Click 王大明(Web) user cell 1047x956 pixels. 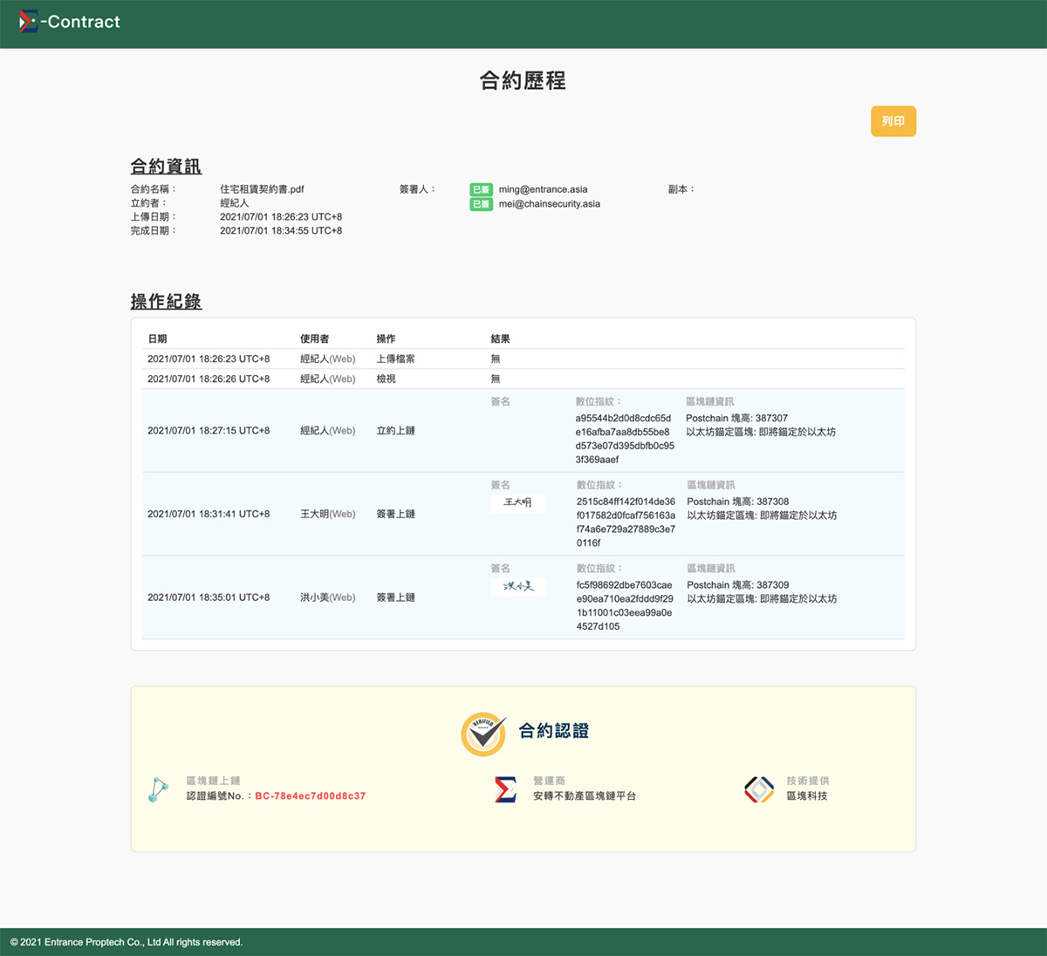click(x=328, y=515)
